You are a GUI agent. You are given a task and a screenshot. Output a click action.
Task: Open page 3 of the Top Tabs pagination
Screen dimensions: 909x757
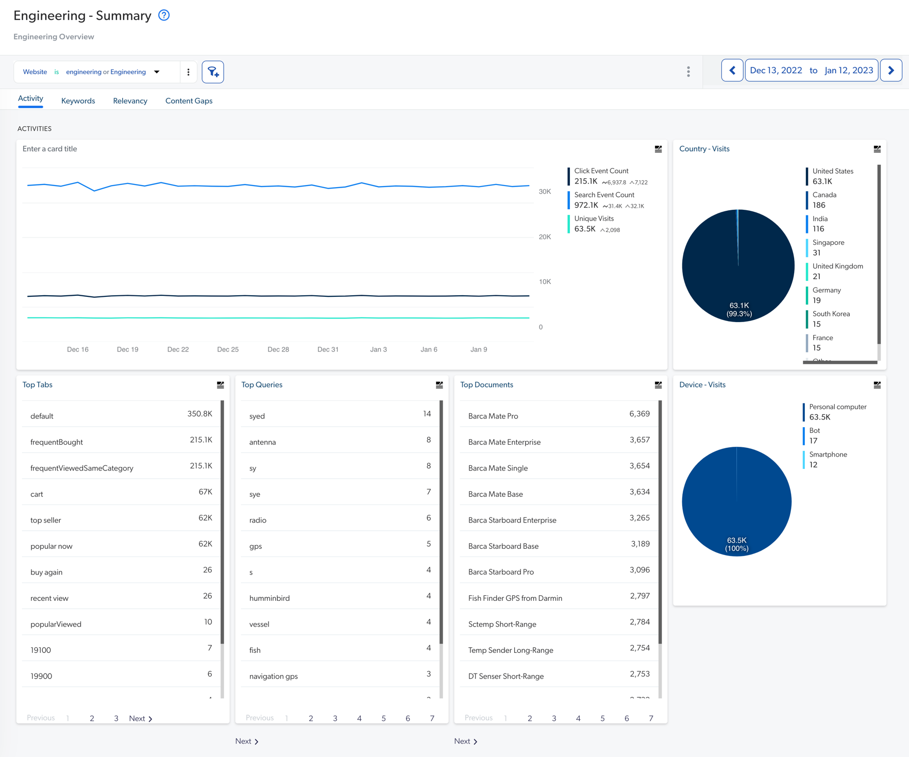click(x=116, y=718)
